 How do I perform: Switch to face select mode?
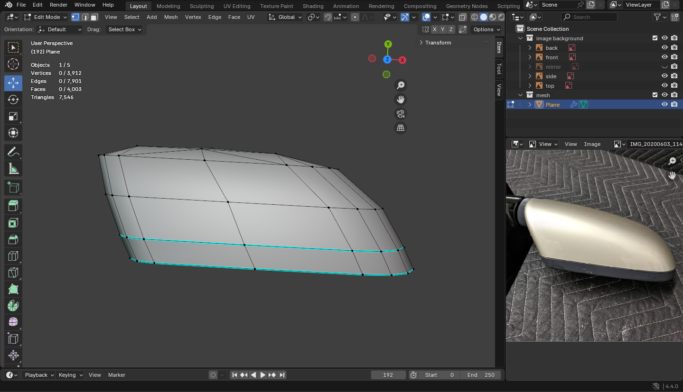coord(94,17)
